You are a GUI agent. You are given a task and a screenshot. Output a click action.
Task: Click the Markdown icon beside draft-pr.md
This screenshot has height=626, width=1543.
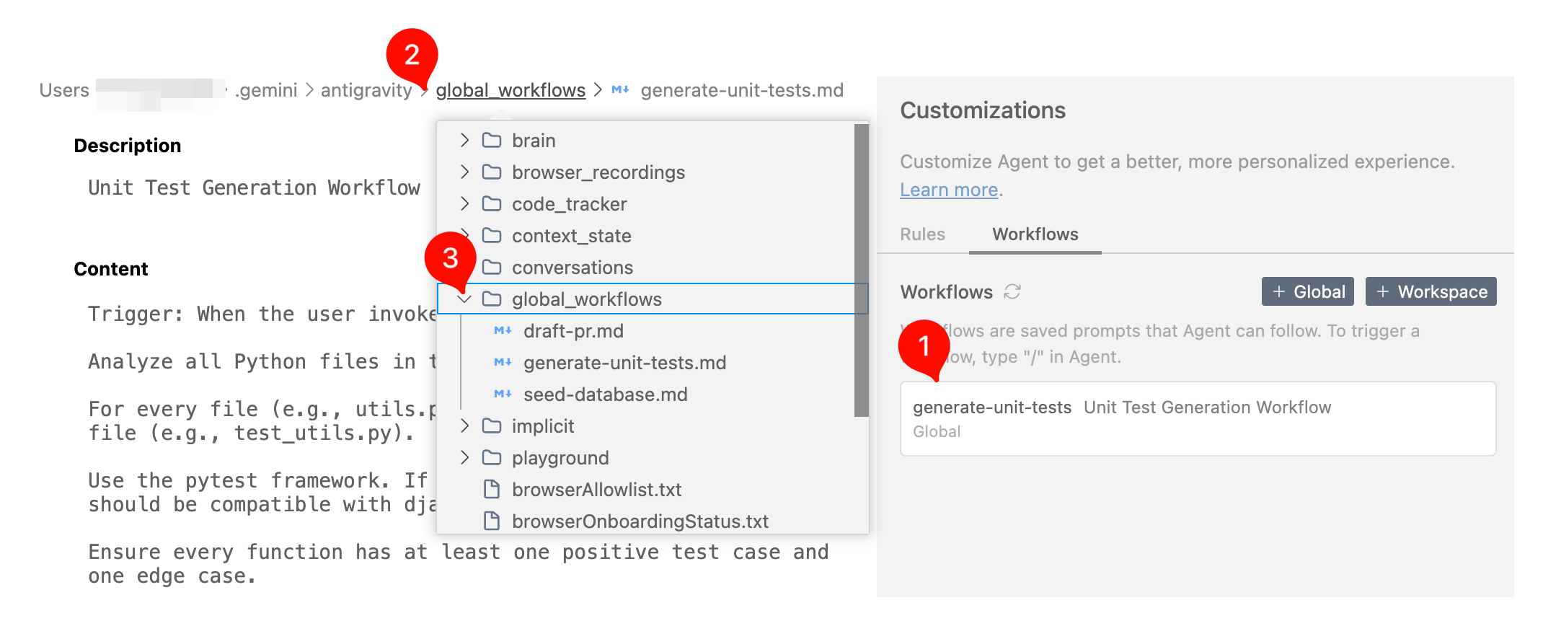503,331
